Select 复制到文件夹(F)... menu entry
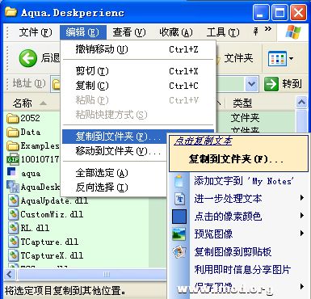Viewport: 311px width, 299px height. tap(115, 137)
